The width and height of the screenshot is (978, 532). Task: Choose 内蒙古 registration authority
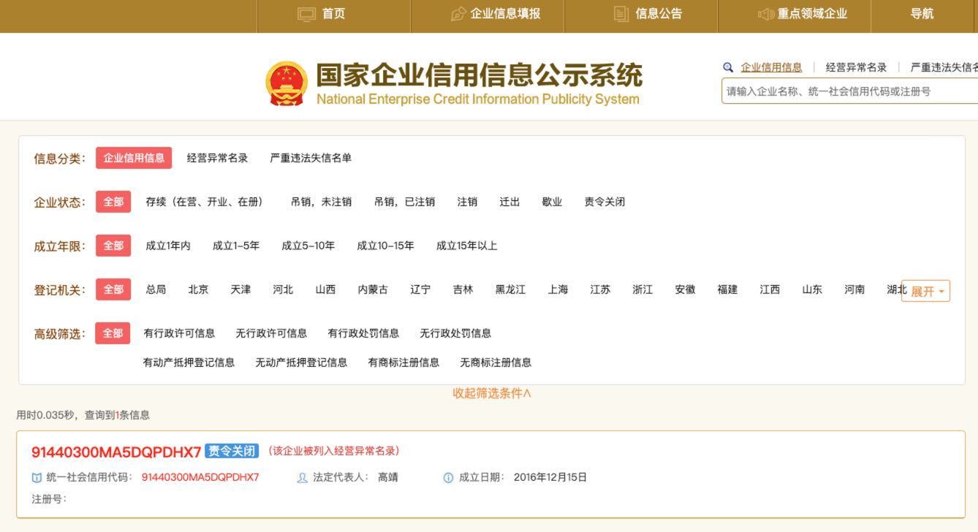pyautogui.click(x=373, y=289)
